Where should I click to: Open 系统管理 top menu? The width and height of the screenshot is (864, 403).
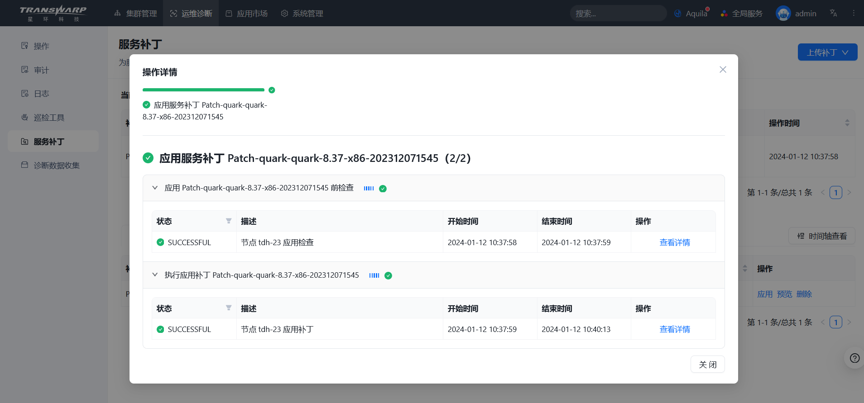pos(302,14)
